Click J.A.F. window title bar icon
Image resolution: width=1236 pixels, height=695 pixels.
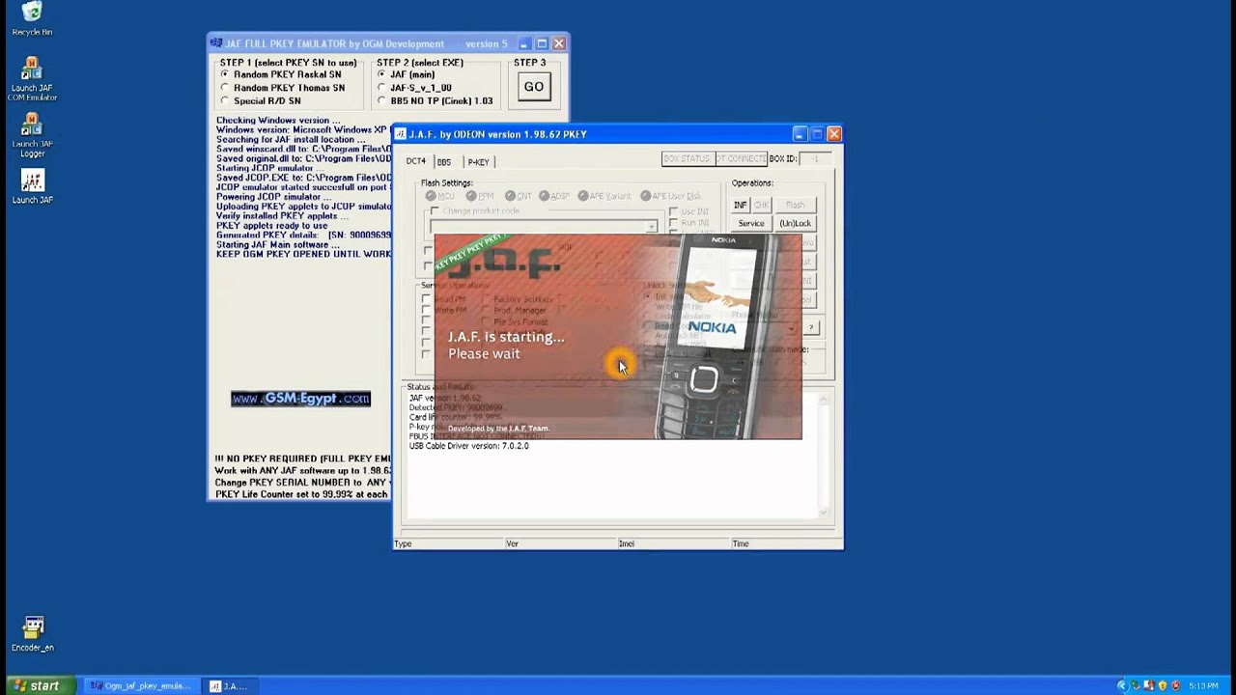point(401,134)
